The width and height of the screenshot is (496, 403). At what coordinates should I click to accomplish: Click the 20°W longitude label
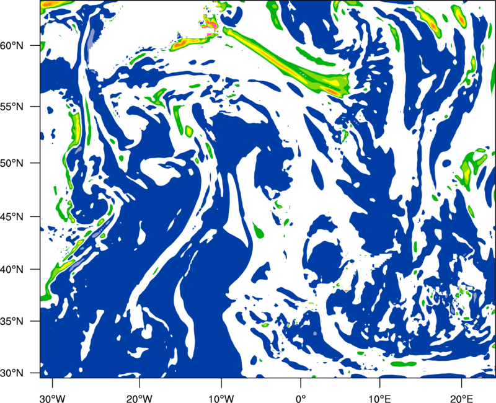(x=139, y=399)
